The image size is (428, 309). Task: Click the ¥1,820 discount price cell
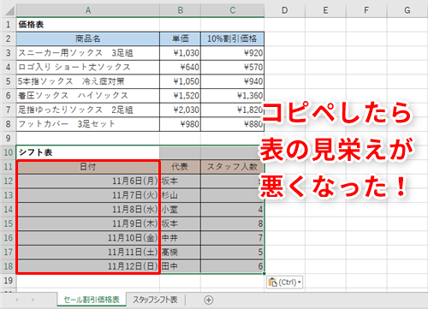click(x=232, y=110)
